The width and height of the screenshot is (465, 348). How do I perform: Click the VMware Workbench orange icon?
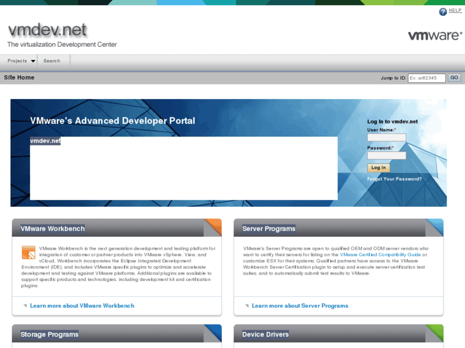pos(29,252)
